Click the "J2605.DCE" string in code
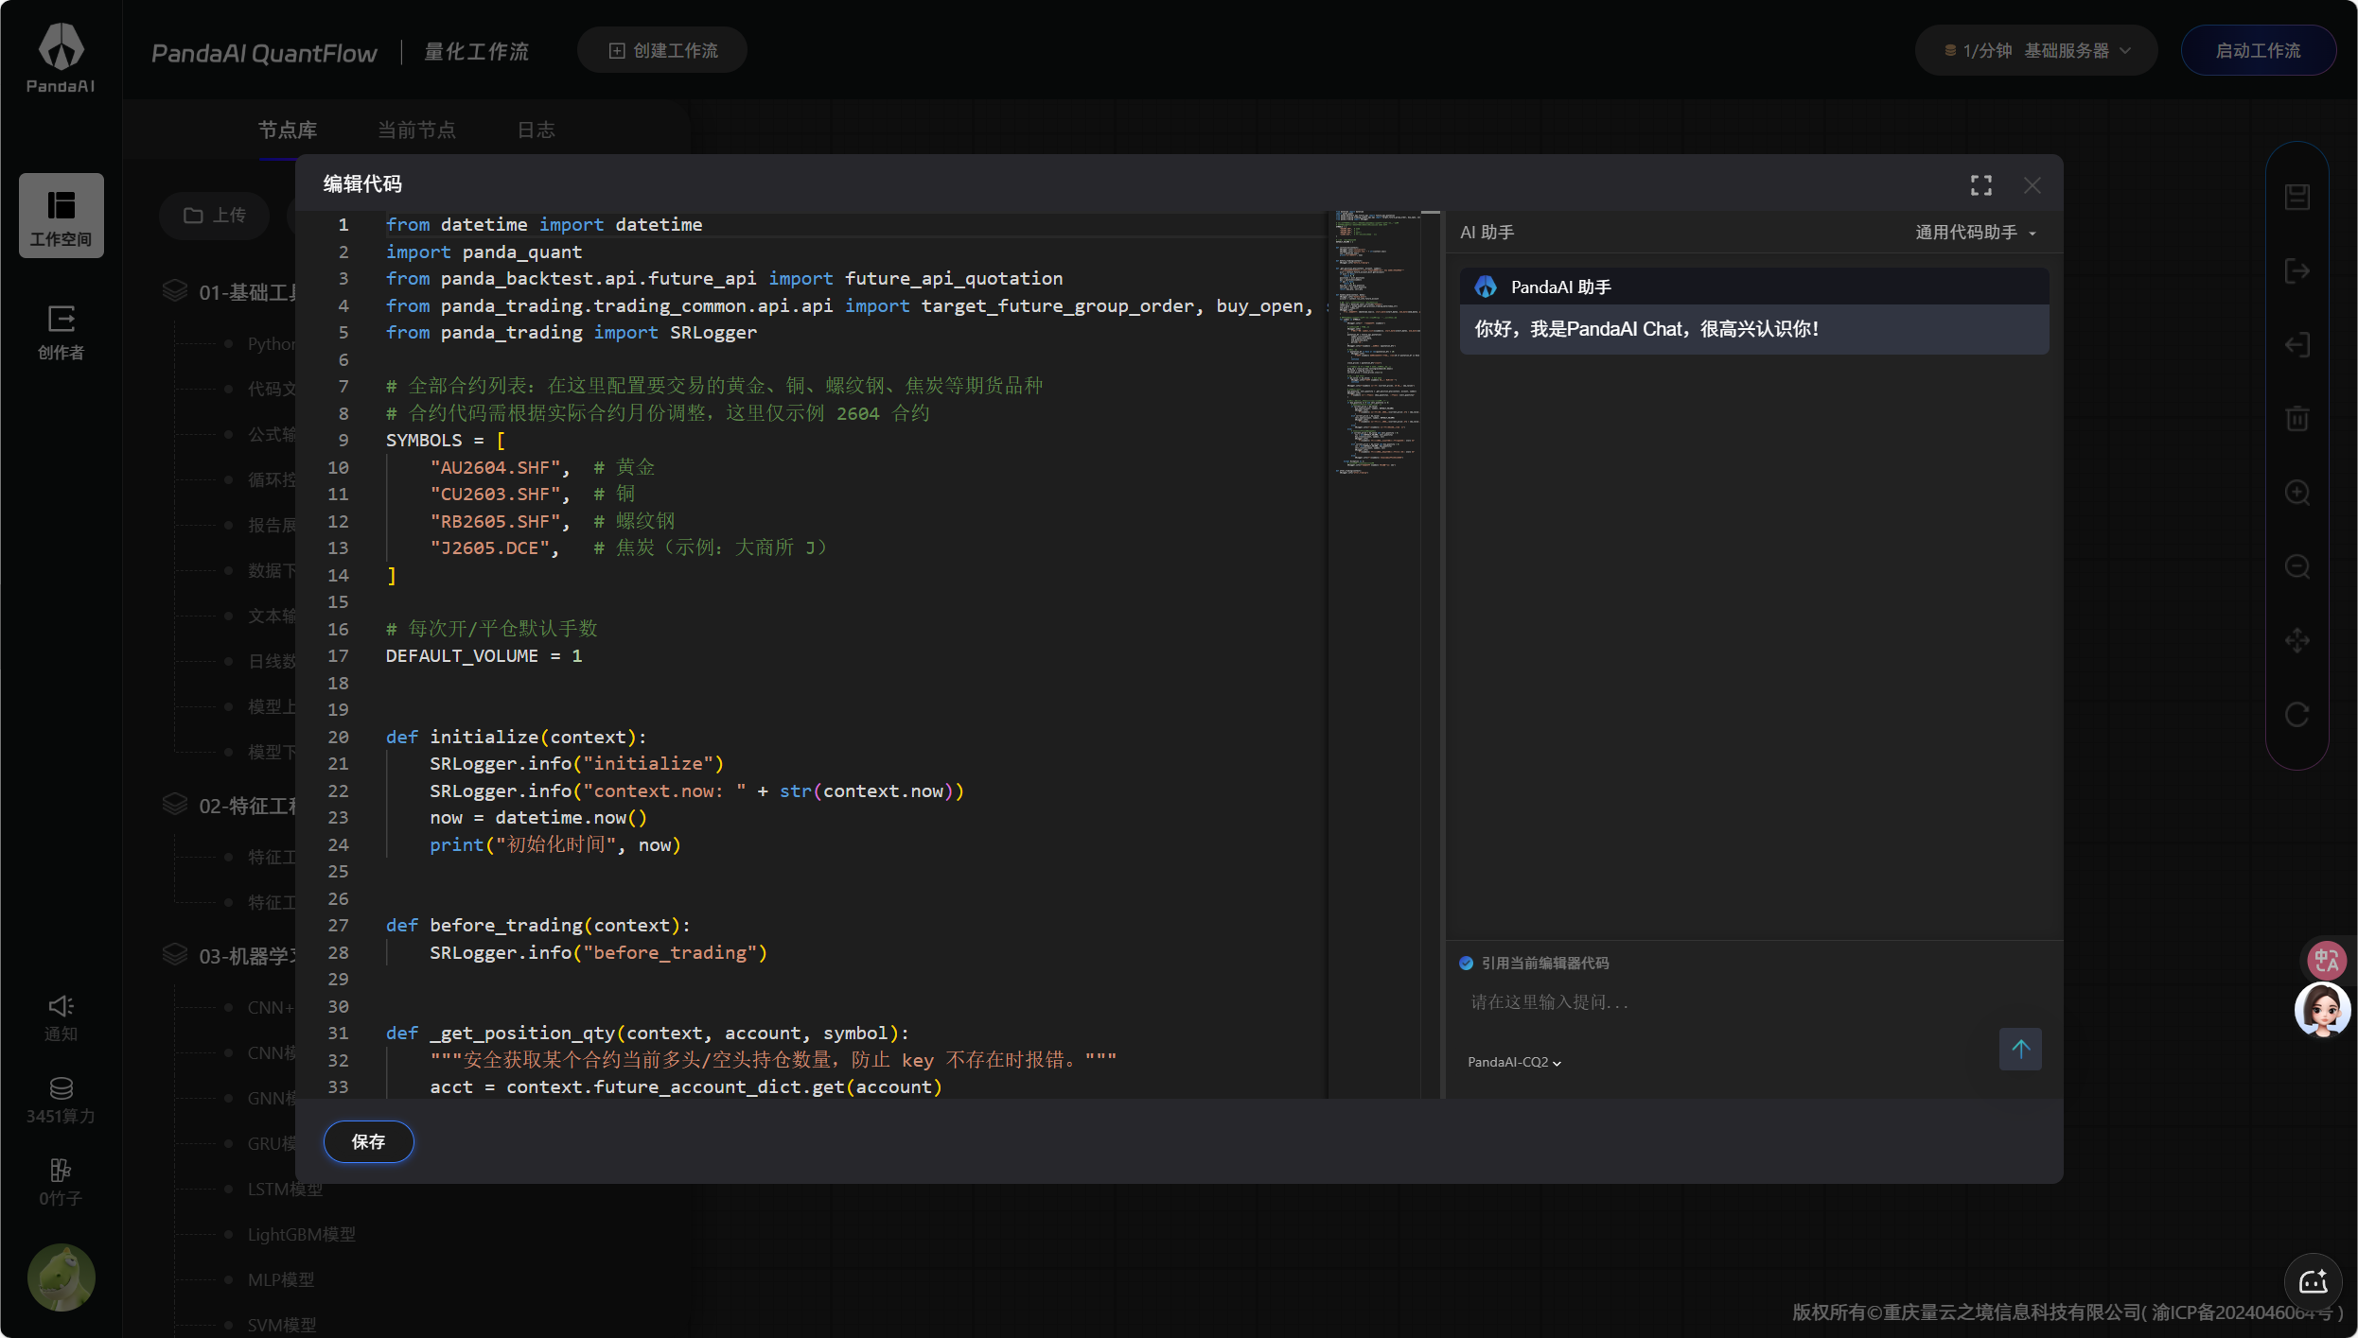This screenshot has height=1338, width=2358. click(489, 547)
